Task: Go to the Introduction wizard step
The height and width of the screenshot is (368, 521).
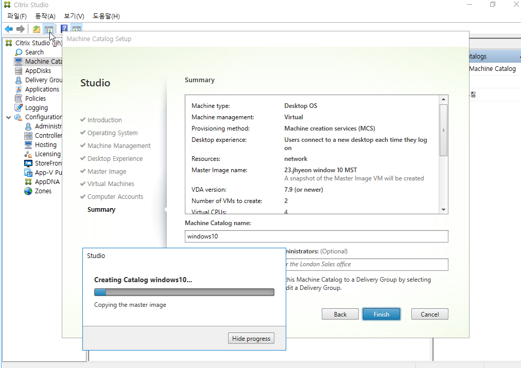Action: point(105,120)
